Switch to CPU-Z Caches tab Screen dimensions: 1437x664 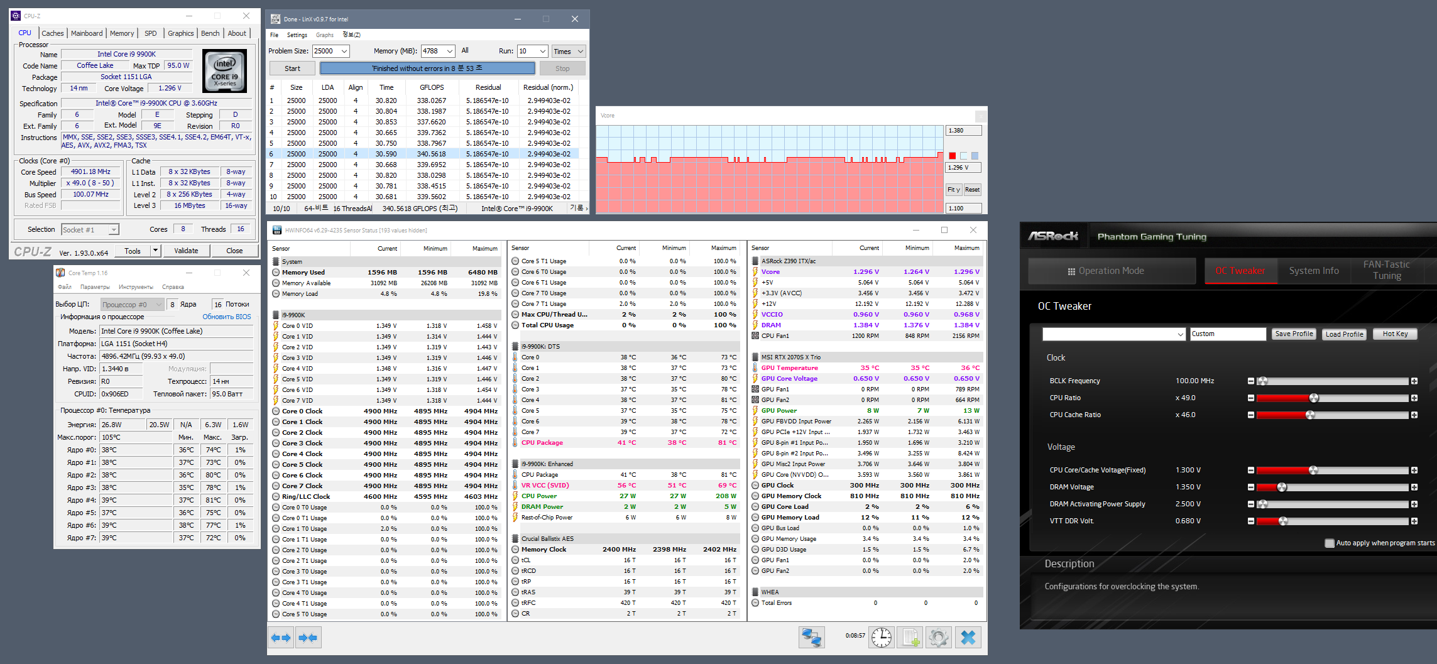coord(53,33)
